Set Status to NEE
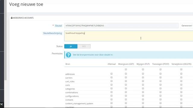This screenshot has width=193, height=108. pos(84,46)
